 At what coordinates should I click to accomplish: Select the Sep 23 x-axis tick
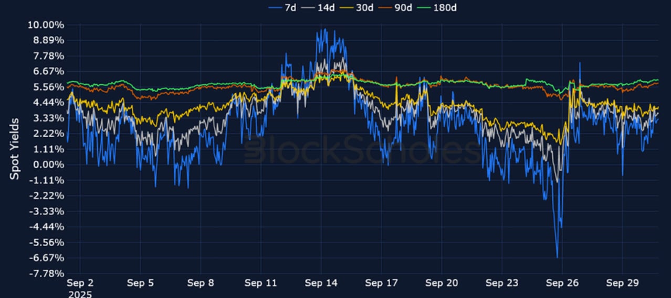501,283
